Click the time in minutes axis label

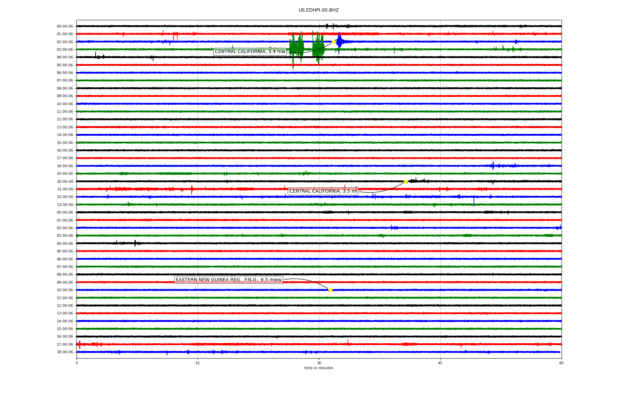pyautogui.click(x=319, y=368)
